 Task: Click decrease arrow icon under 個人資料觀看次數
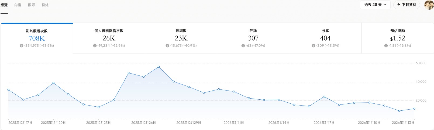[95, 46]
